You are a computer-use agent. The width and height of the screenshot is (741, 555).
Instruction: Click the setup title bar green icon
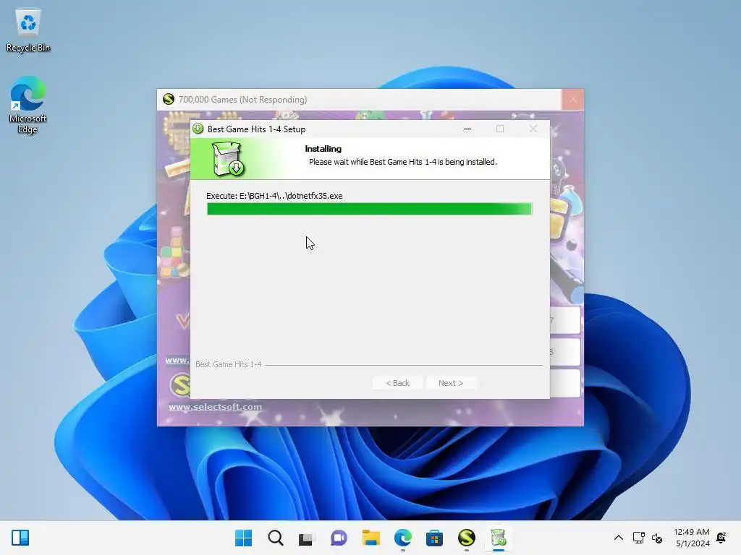tap(198, 129)
